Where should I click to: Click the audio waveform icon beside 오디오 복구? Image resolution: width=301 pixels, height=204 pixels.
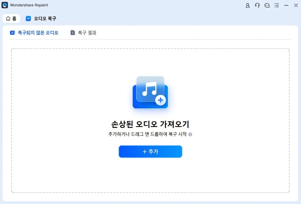pyautogui.click(x=28, y=18)
